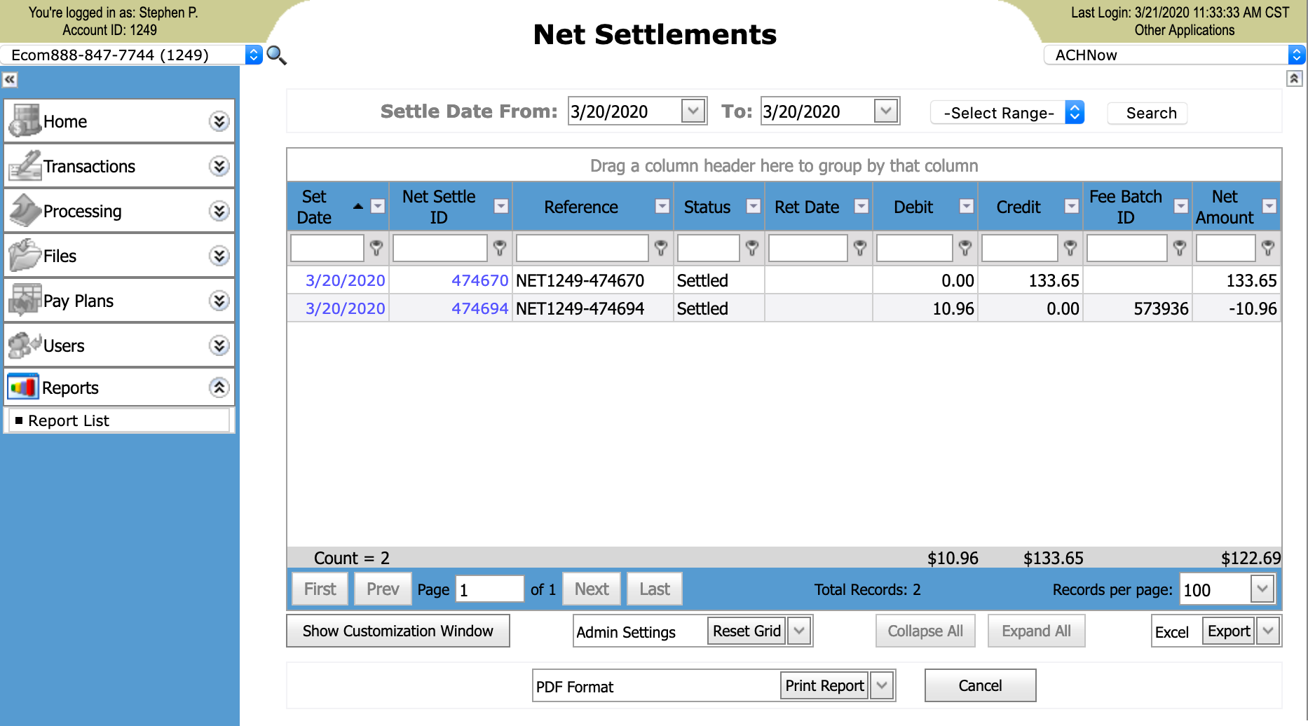Collapse the left navigation panel

point(9,79)
